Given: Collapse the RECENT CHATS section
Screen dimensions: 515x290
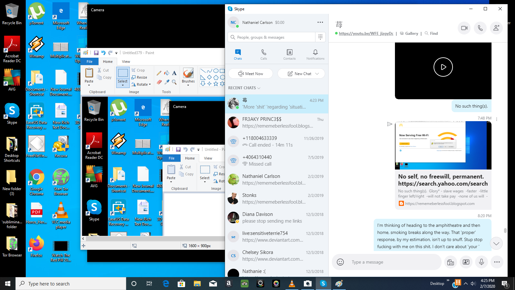Looking at the screenshot, I should 244,88.
